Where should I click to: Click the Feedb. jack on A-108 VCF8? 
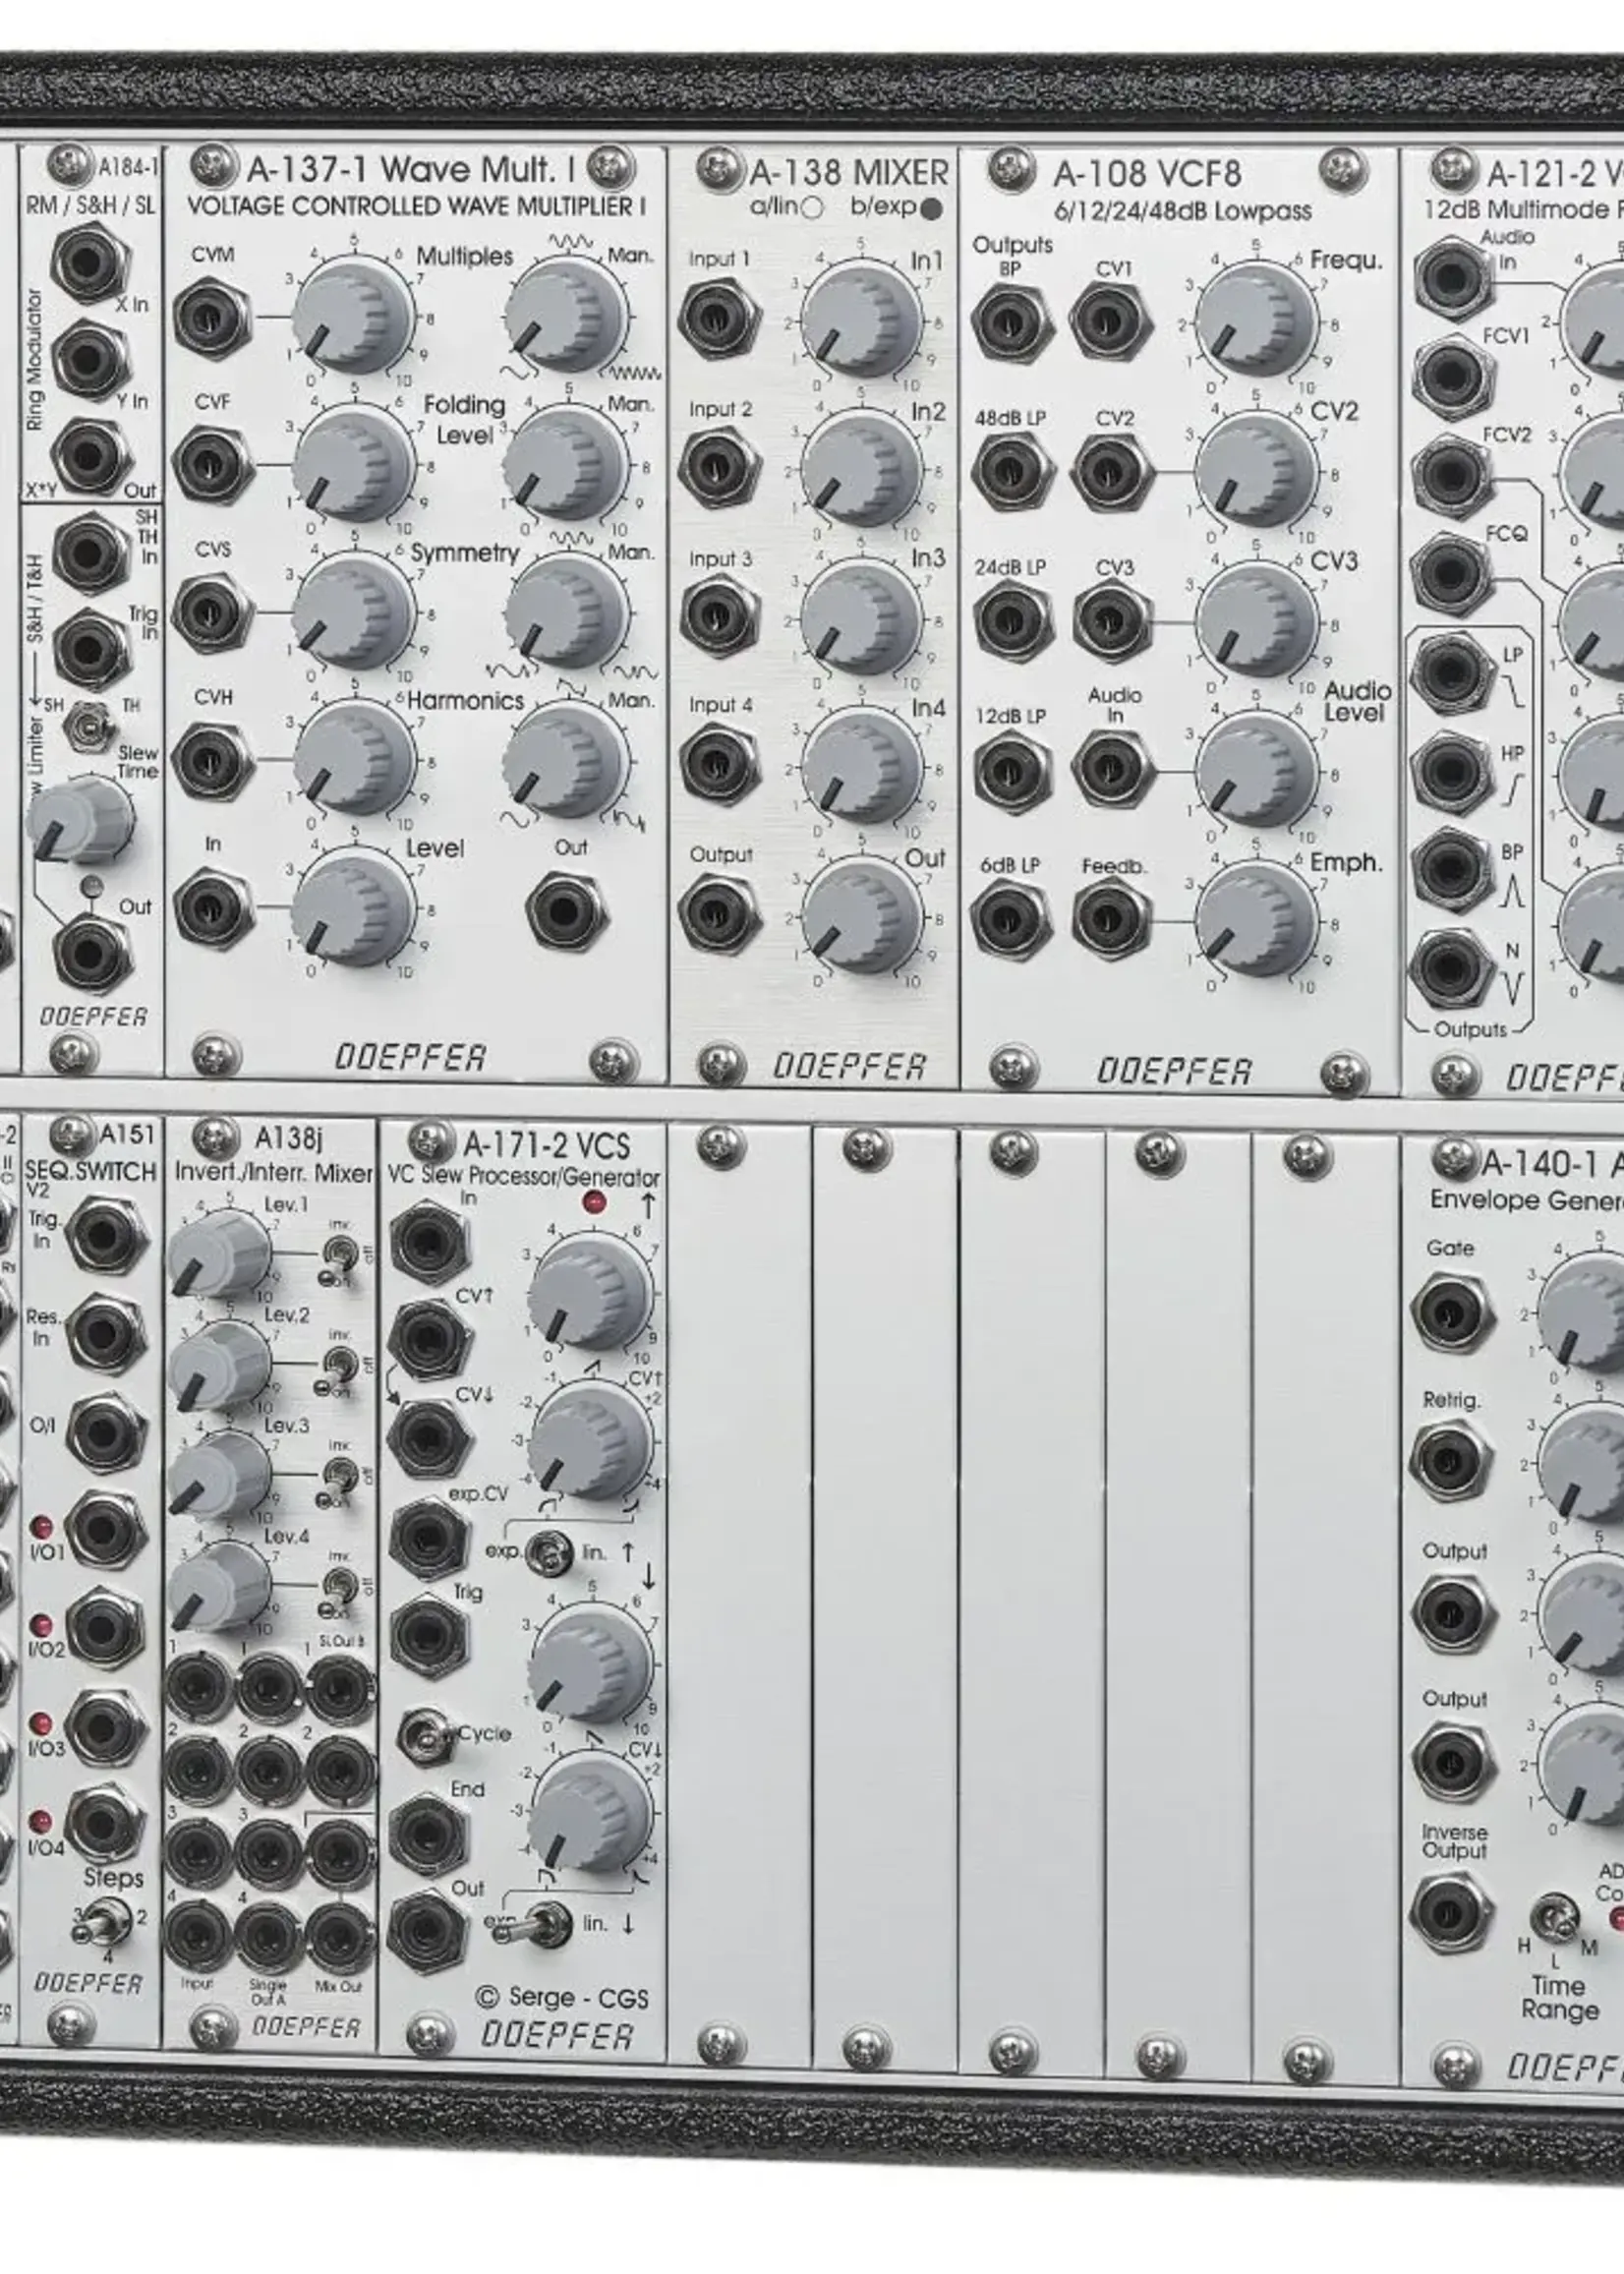click(x=1112, y=919)
